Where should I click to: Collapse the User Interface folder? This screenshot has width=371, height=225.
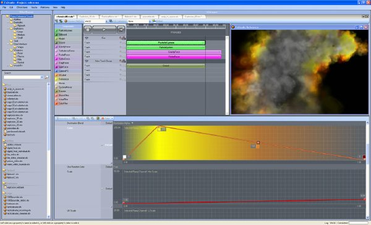[8, 44]
